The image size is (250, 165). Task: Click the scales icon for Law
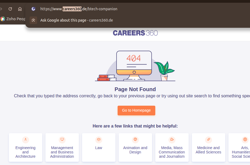point(99,140)
